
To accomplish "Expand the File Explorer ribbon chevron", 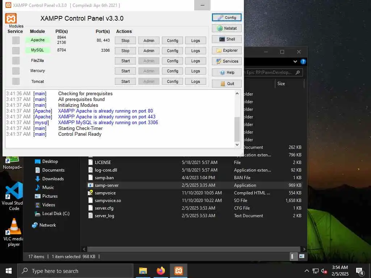I will (x=295, y=62).
